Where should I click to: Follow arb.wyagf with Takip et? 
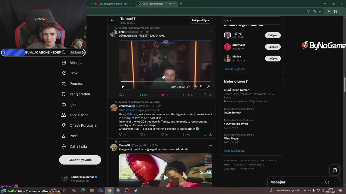273,47
